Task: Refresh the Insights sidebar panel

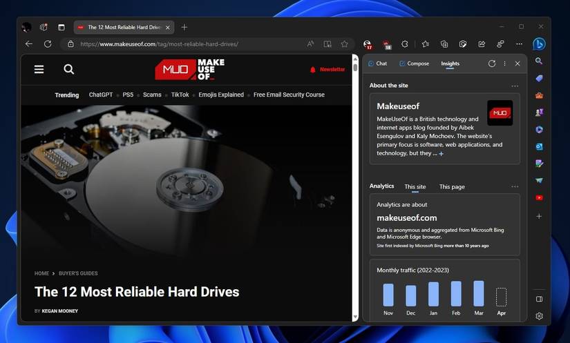Action: coord(492,63)
